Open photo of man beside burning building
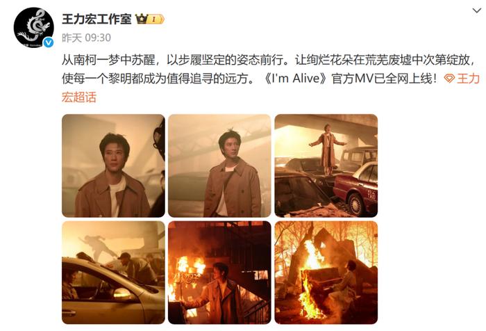Image resolution: width=486 pixels, height=331 pixels. coord(219,273)
